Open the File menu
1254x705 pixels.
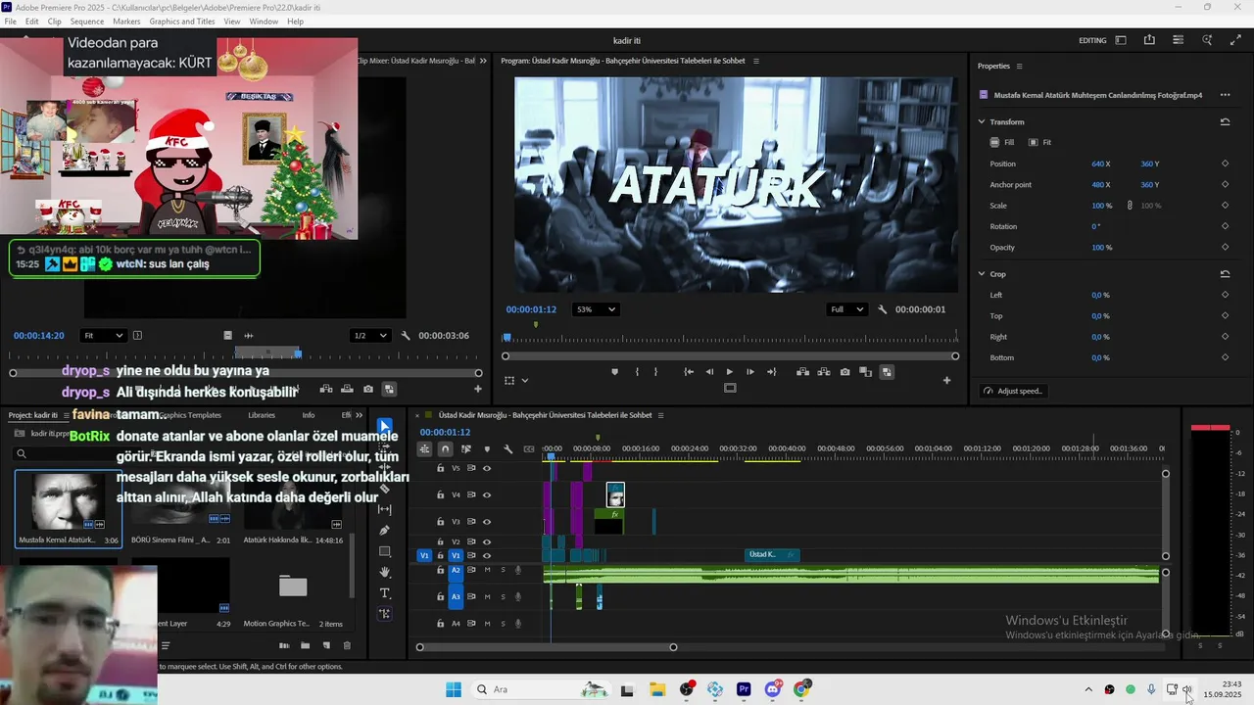click(10, 22)
